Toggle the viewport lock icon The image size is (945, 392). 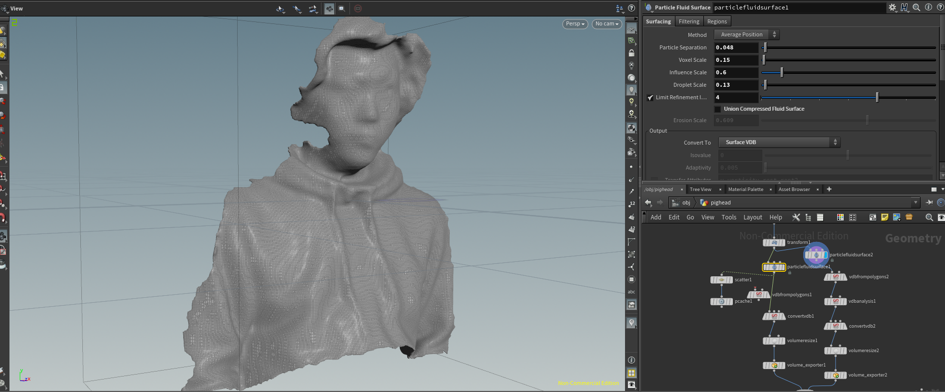pos(631,53)
